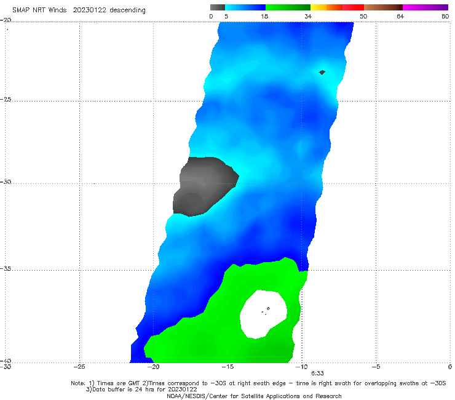
Task: Click the small dark diamond in the upper swath
Action: click(322, 73)
